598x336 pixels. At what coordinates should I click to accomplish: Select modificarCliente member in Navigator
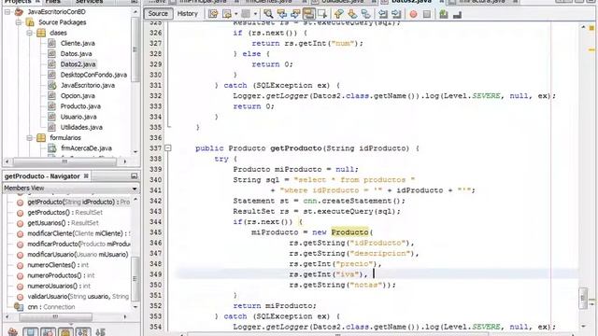pyautogui.click(x=78, y=233)
